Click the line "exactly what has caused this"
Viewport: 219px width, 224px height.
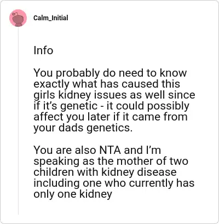(107, 84)
